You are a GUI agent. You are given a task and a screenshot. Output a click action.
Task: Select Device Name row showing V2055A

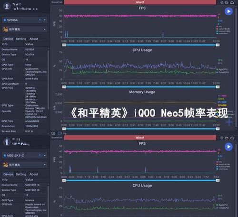point(24,49)
